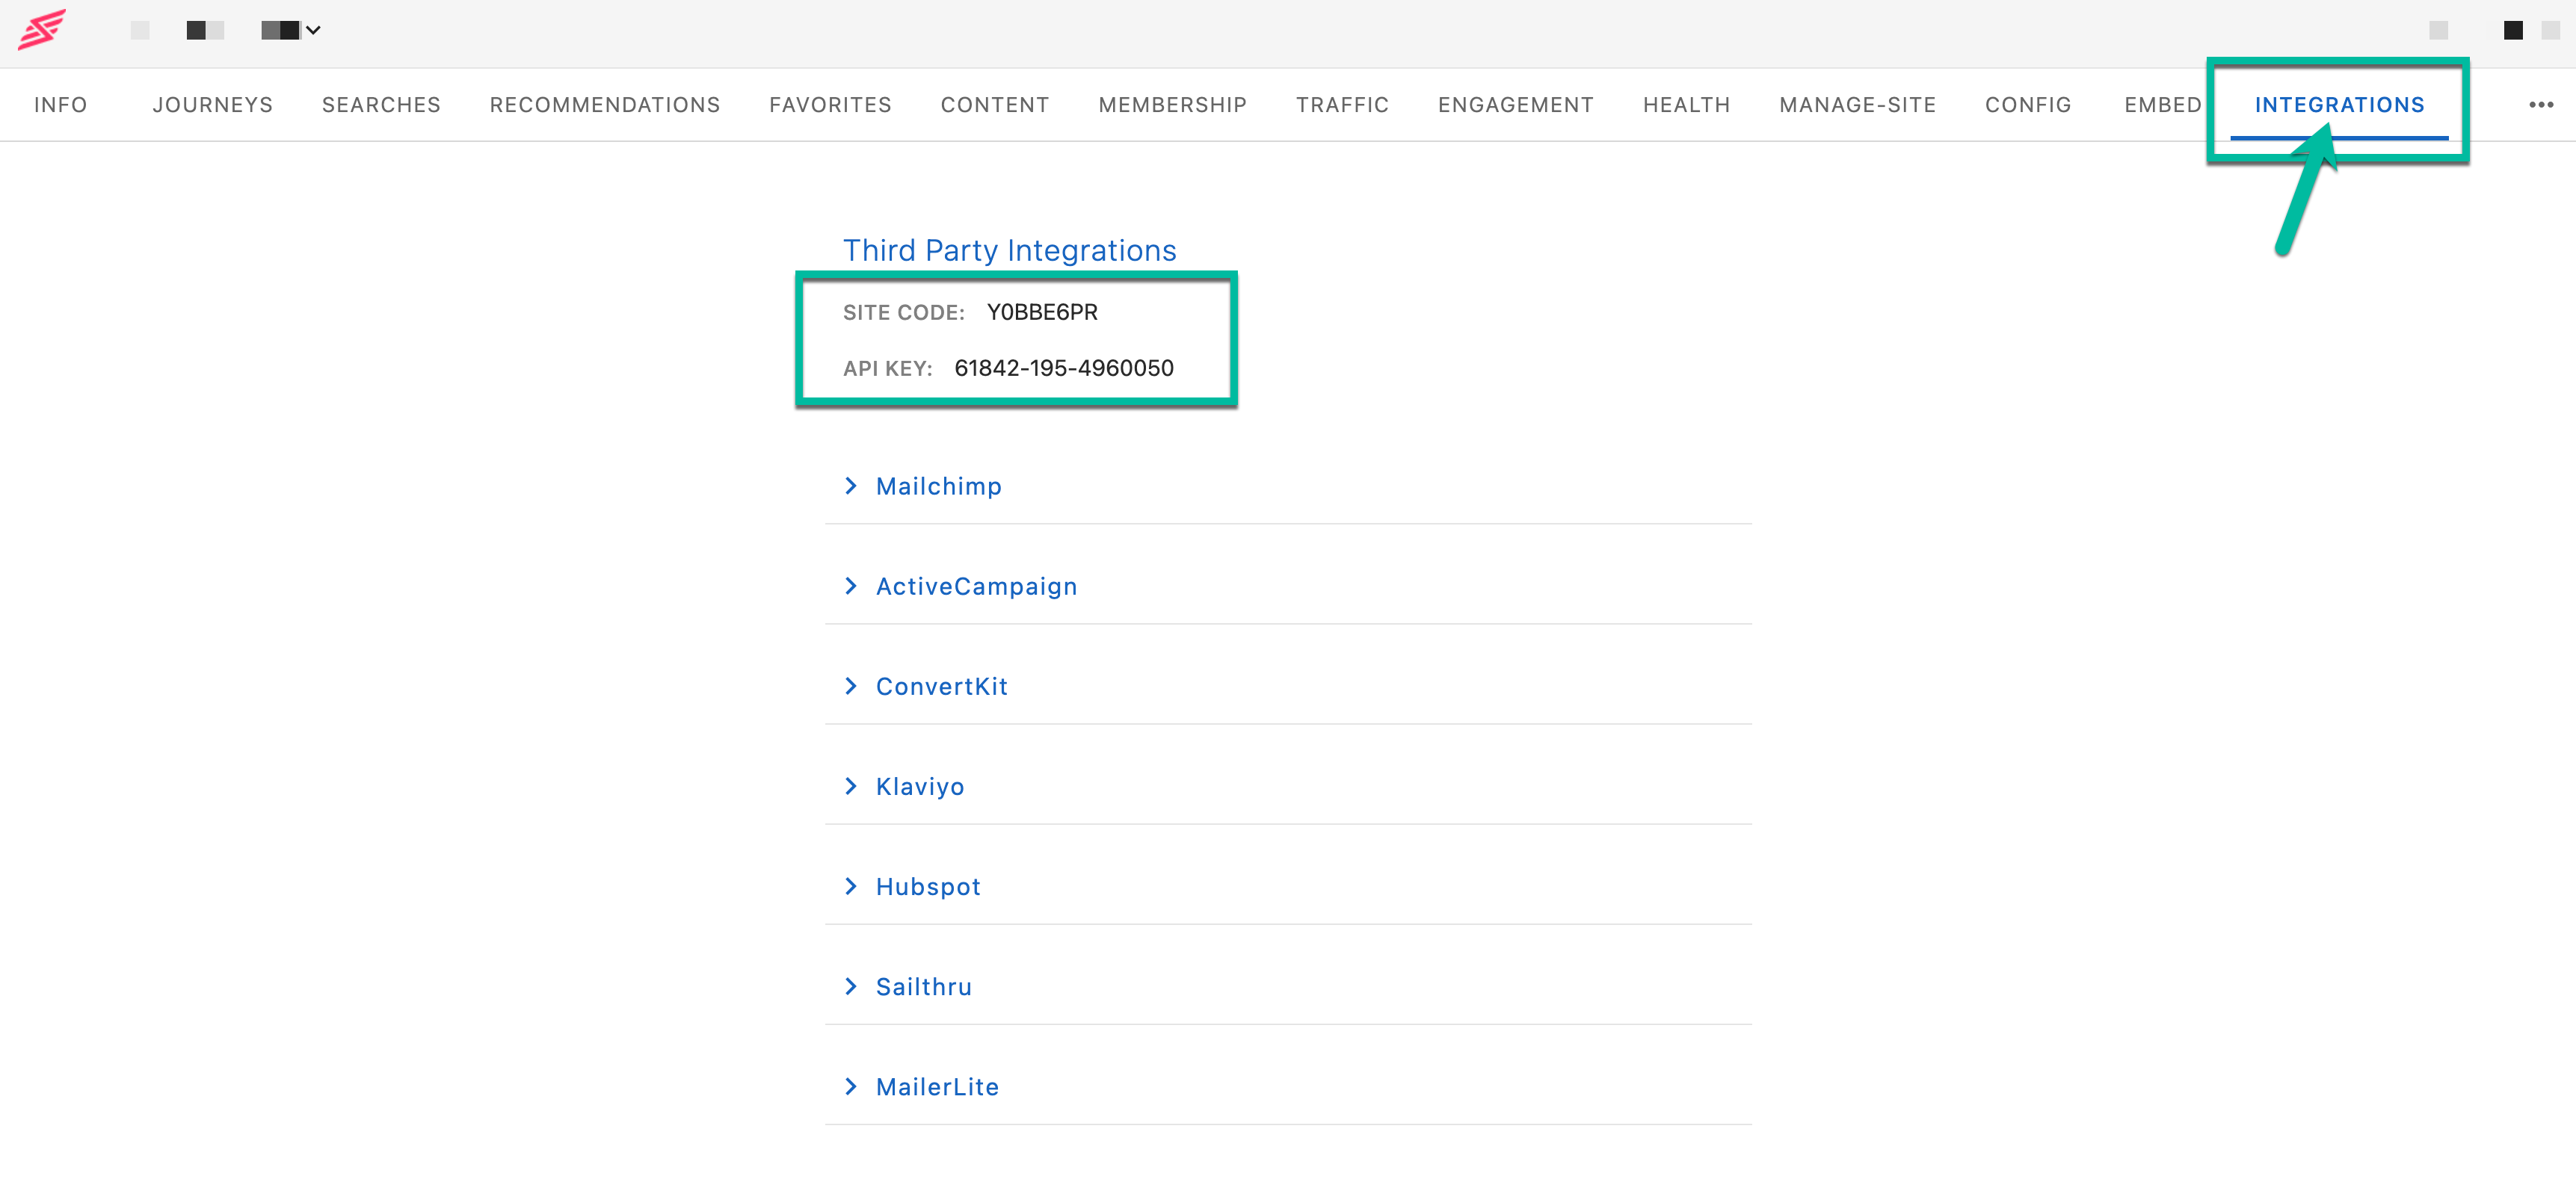
Task: Click the SITE CODE label
Action: [903, 313]
